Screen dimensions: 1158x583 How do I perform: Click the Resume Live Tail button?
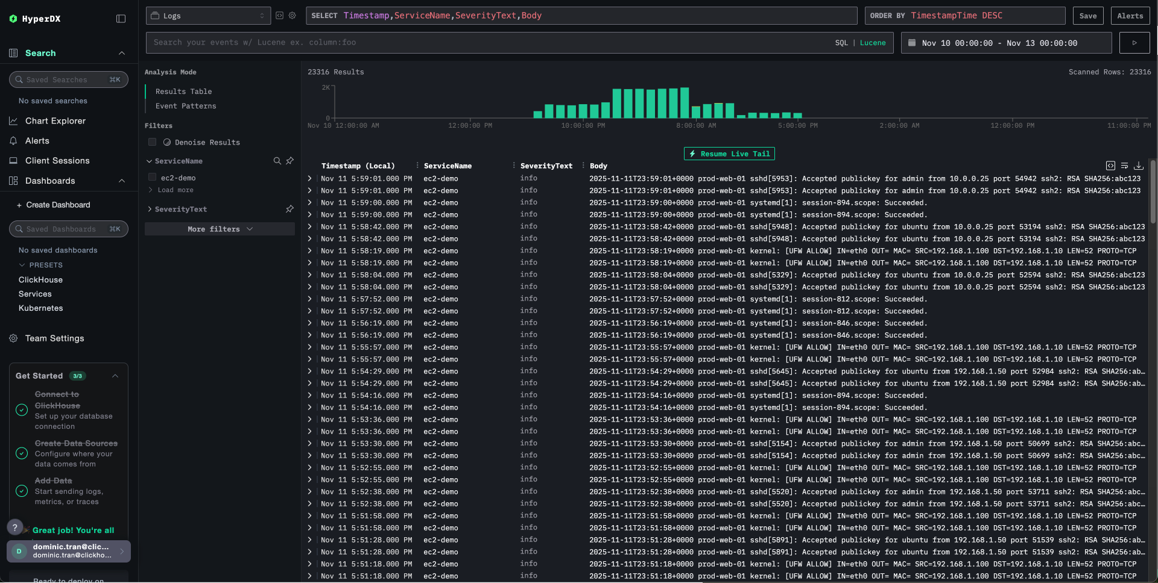click(x=729, y=154)
